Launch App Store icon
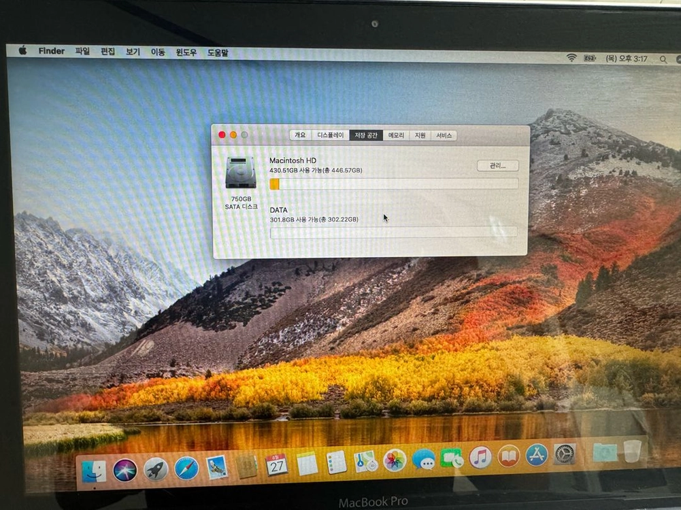Viewport: 681px width, 510px height. tap(537, 455)
